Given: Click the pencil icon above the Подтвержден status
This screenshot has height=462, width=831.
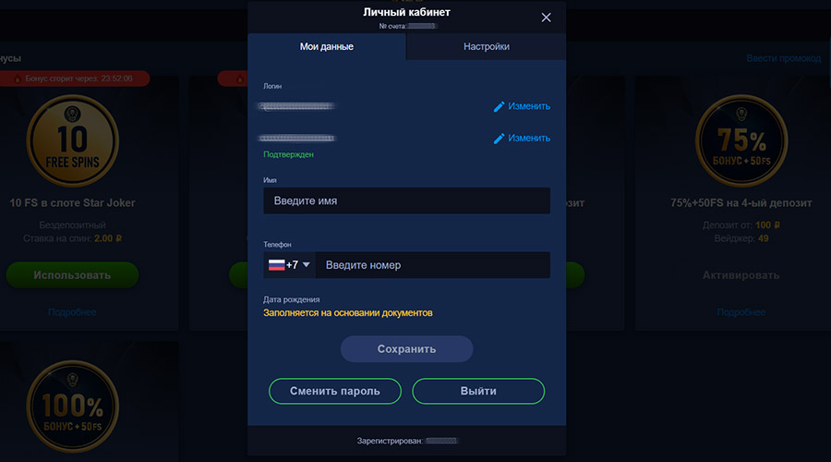Looking at the screenshot, I should tap(500, 139).
